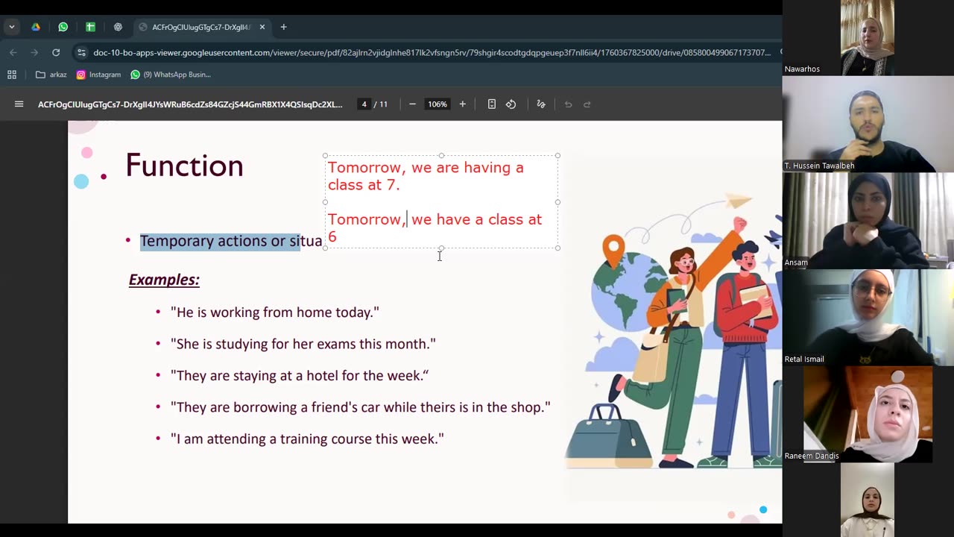This screenshot has height=537, width=954.
Task: Click the "we have a class at 6" annotation text
Action: (x=435, y=227)
